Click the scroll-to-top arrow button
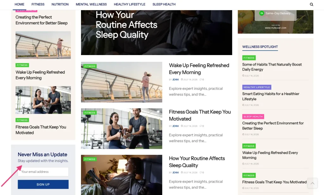This screenshot has height=195, width=324. tap(312, 183)
